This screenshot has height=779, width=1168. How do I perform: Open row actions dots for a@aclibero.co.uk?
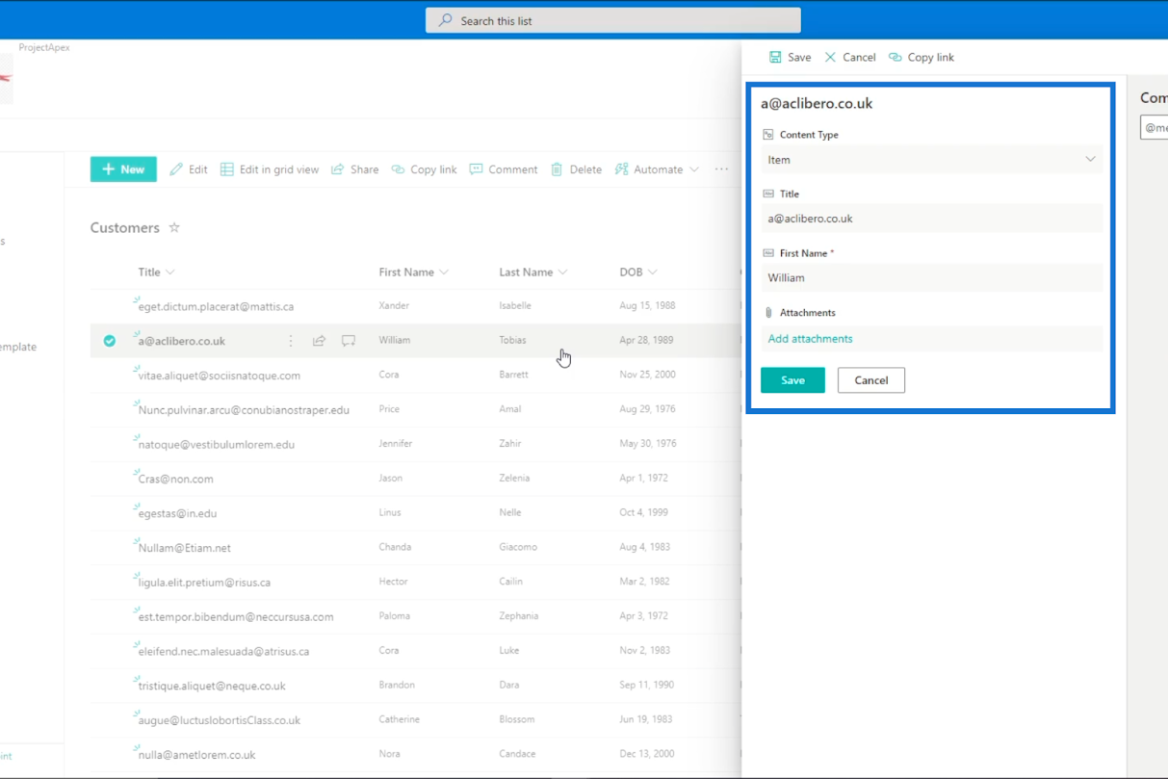[291, 341]
